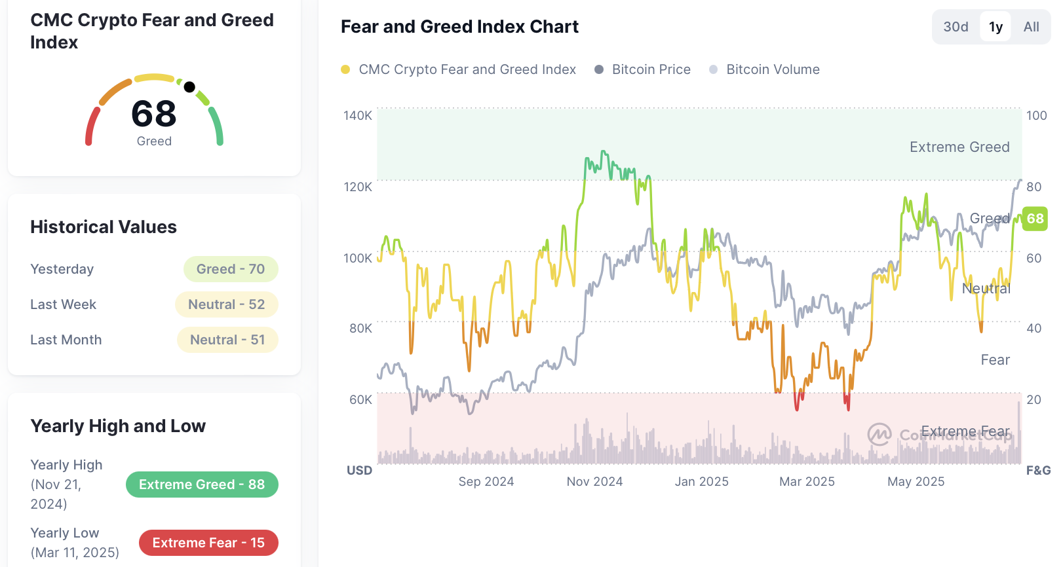Viewport: 1063px width, 567px height.
Task: Click the black gauge needle dot
Action: coord(189,87)
